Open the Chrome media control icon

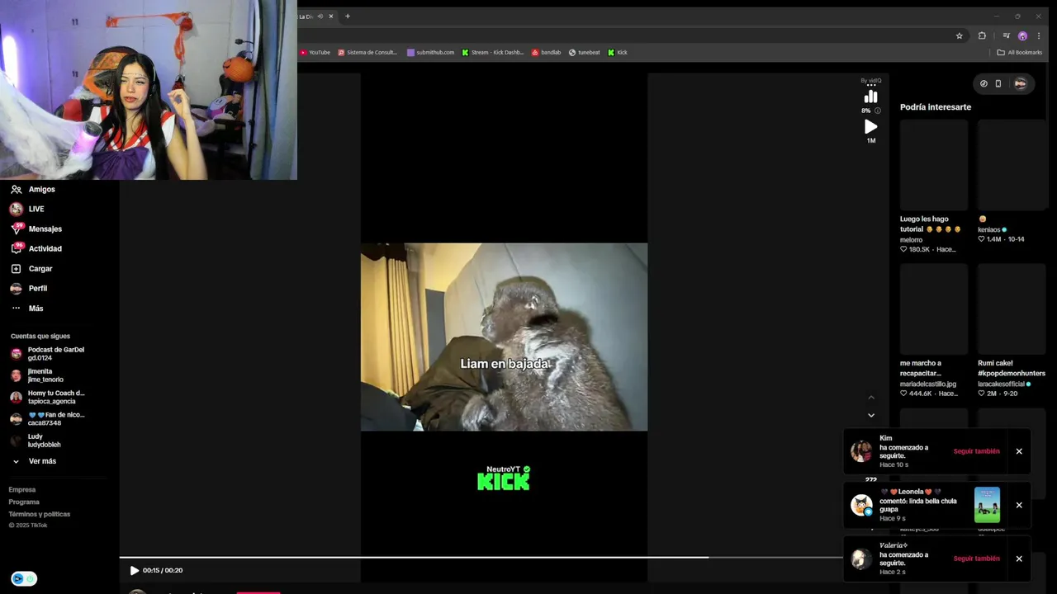coord(1006,35)
